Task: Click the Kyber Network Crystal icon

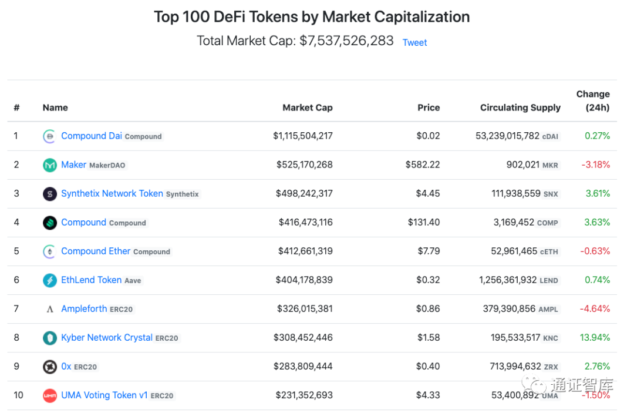Action: (50, 338)
